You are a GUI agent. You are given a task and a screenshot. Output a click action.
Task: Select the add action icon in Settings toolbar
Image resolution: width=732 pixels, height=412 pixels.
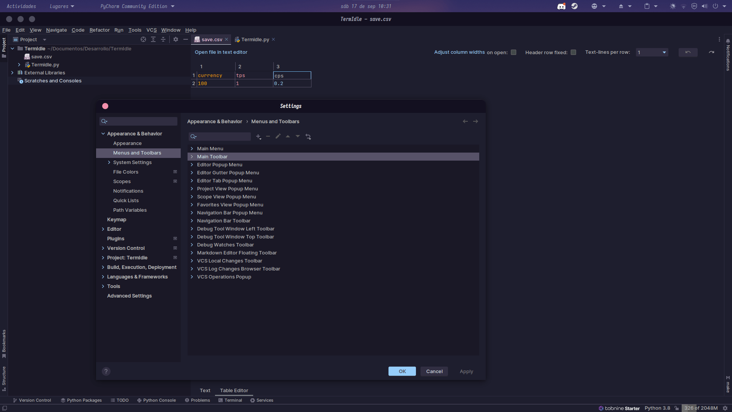258,137
